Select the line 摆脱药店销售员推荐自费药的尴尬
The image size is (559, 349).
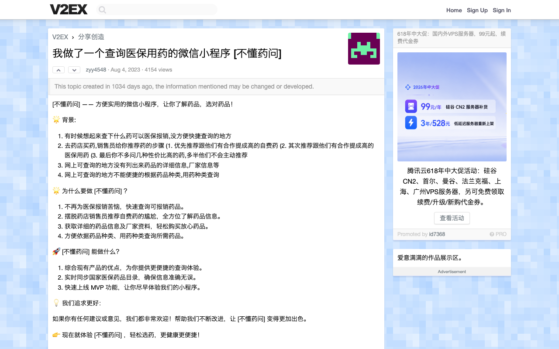[x=143, y=216]
